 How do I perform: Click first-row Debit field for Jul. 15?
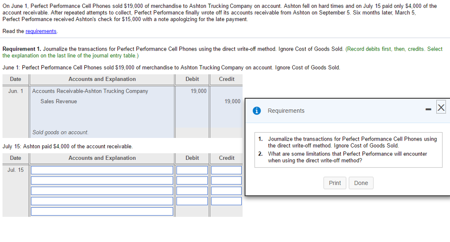192,170
